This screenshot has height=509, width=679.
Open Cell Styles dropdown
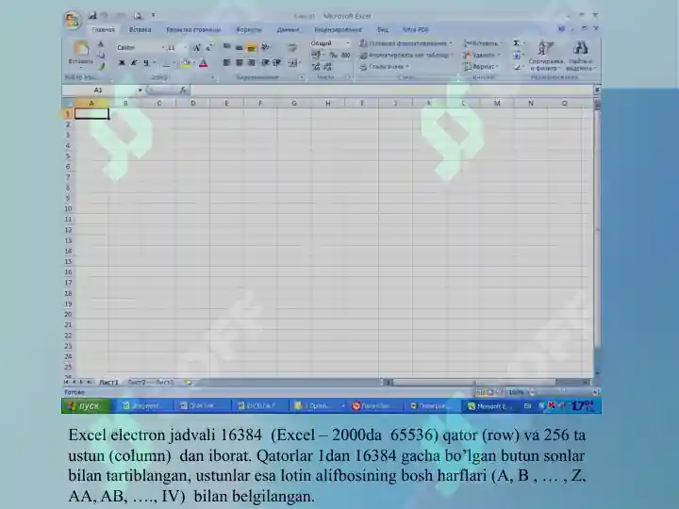click(x=384, y=67)
